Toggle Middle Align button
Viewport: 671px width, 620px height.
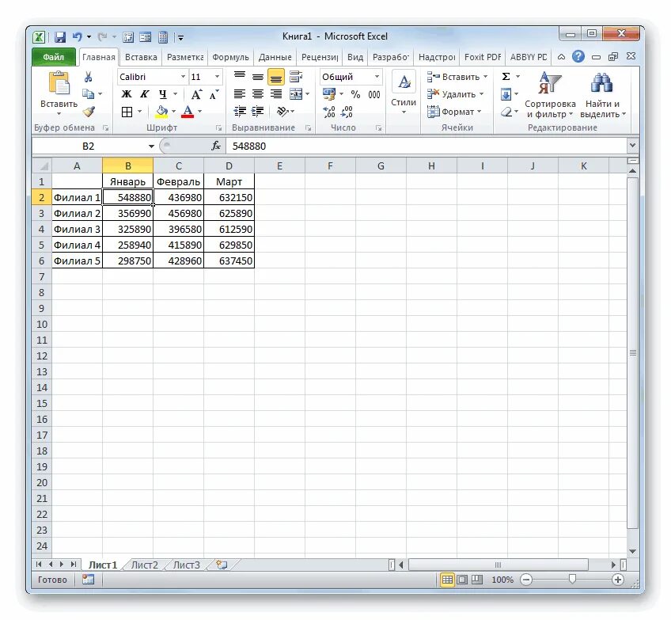tap(258, 77)
